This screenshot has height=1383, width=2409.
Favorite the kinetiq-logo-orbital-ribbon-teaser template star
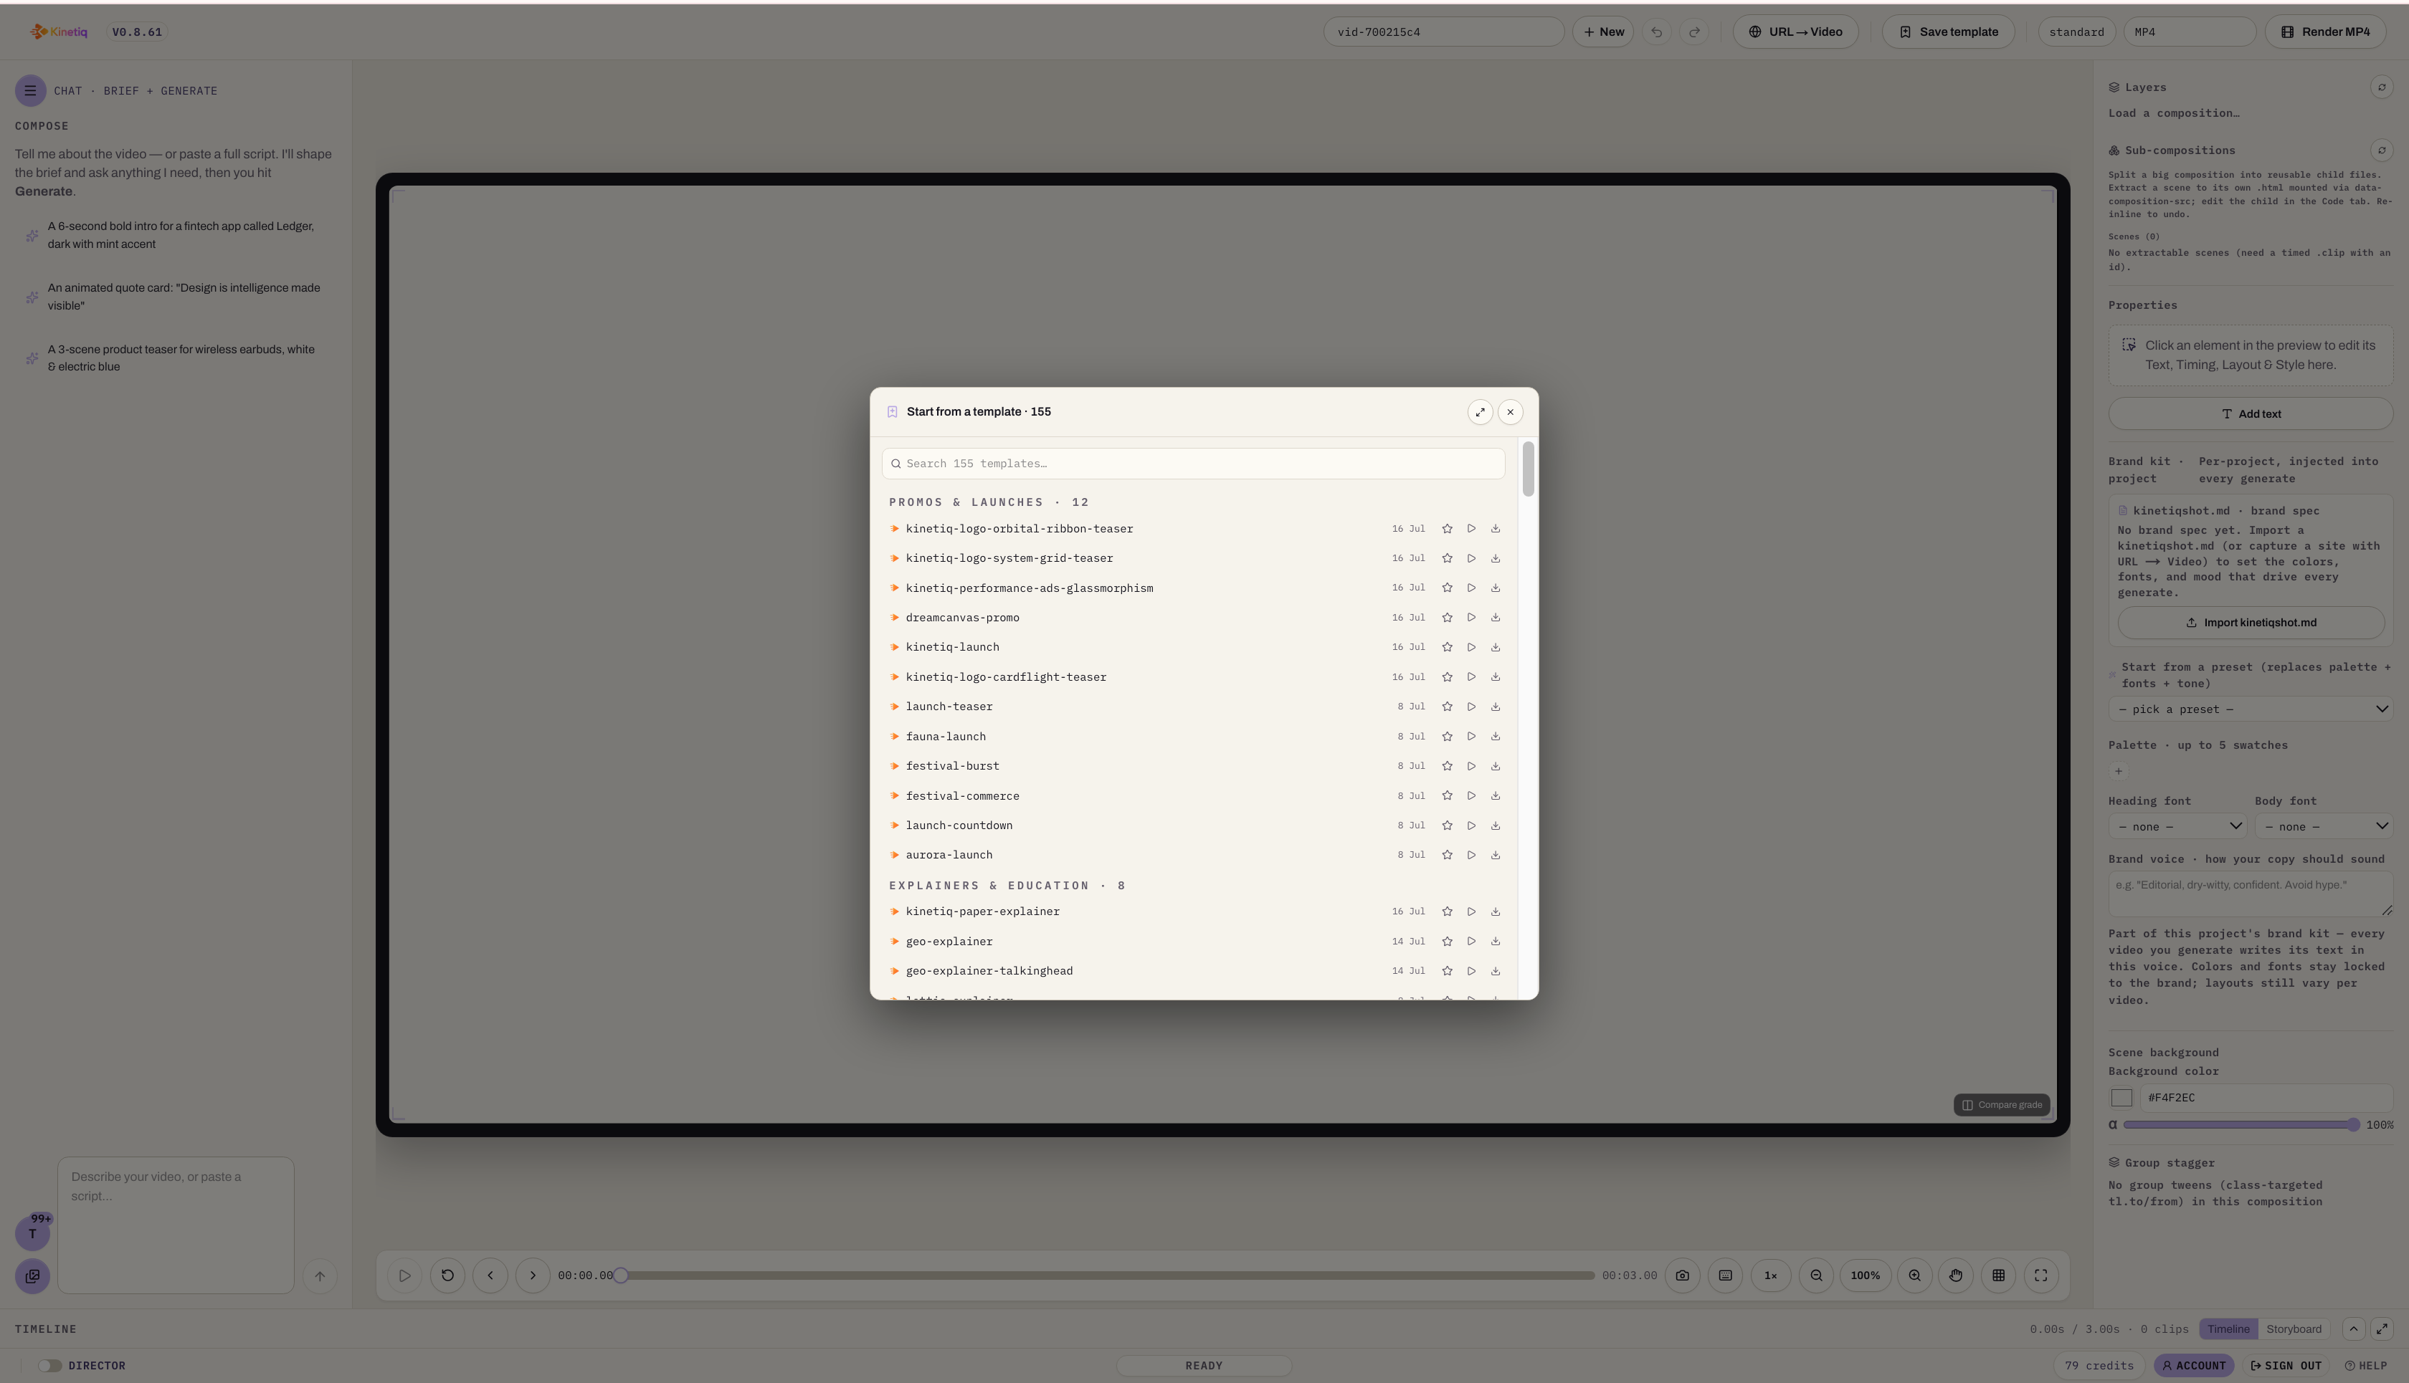[x=1446, y=528]
